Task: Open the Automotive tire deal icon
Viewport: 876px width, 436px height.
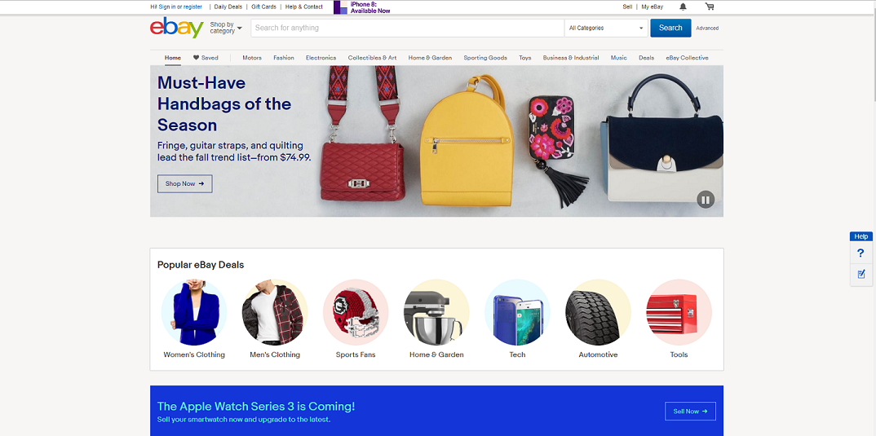Action: 599,312
